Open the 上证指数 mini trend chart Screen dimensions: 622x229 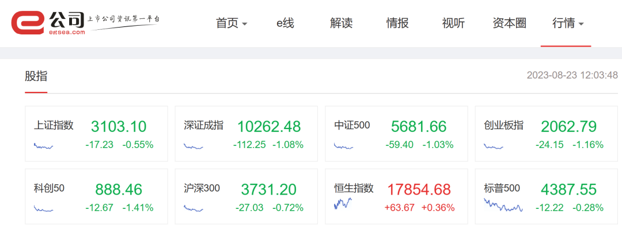click(44, 146)
